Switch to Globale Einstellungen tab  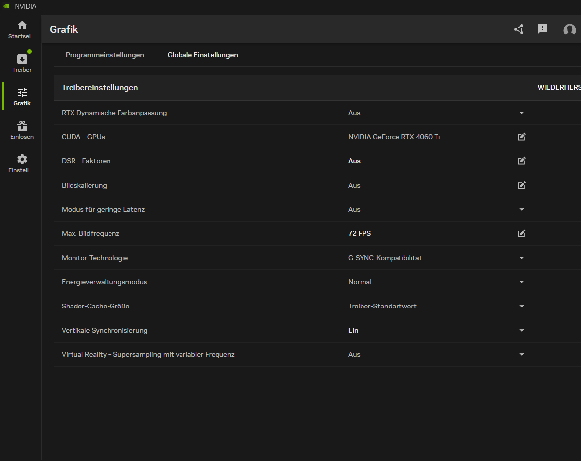(x=203, y=55)
